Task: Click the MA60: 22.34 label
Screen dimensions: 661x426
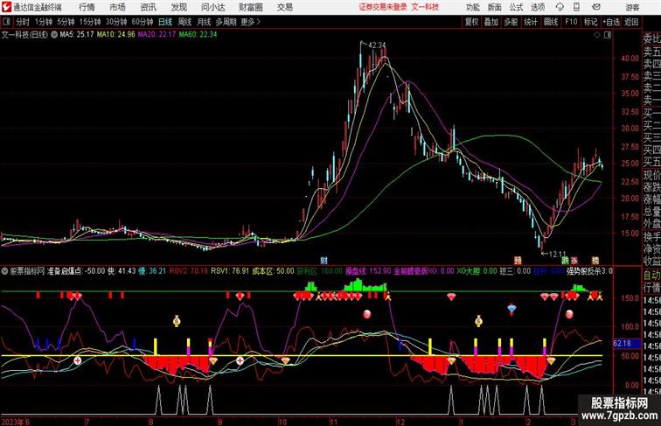Action: click(x=198, y=35)
